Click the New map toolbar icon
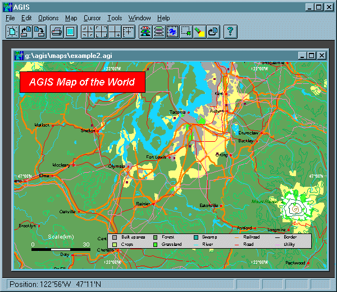The height and width of the screenshot is (292, 337). coord(12,32)
